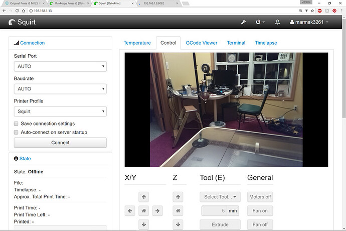Screen dimensions: 346x231
Task: Open the Timelapse tab
Action: coord(266,43)
